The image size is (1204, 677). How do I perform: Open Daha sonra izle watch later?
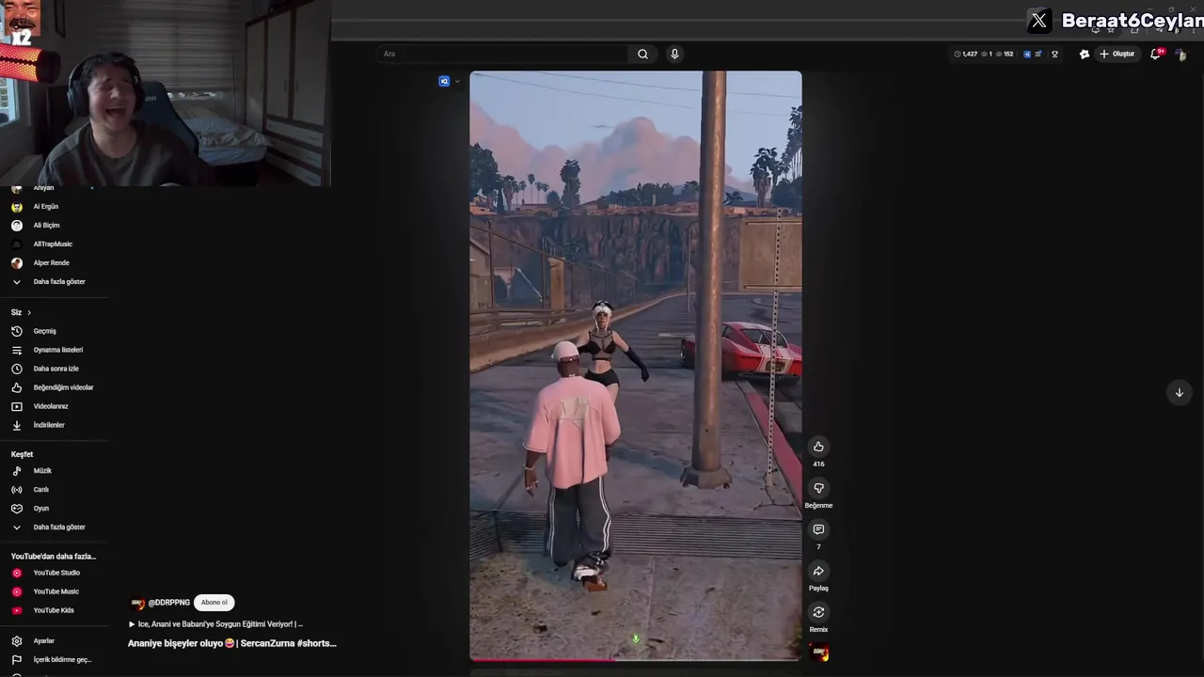tap(55, 369)
